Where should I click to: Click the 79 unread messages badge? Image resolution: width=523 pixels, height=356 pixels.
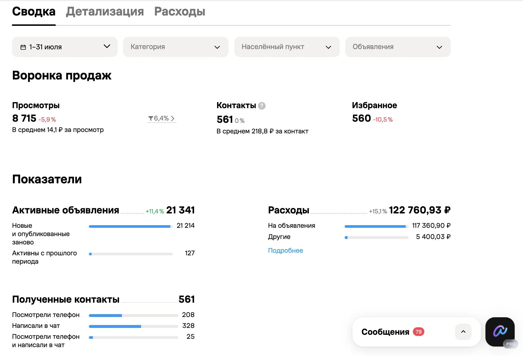coord(419,332)
